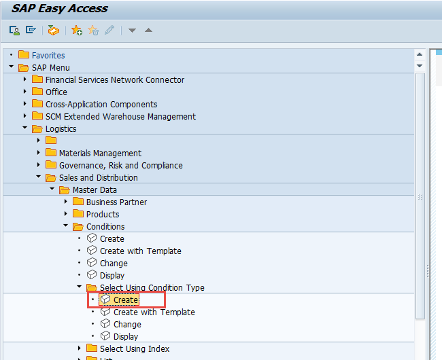Image resolution: width=442 pixels, height=360 pixels.
Task: Click the Select Using Index folder icon
Action: 92,348
